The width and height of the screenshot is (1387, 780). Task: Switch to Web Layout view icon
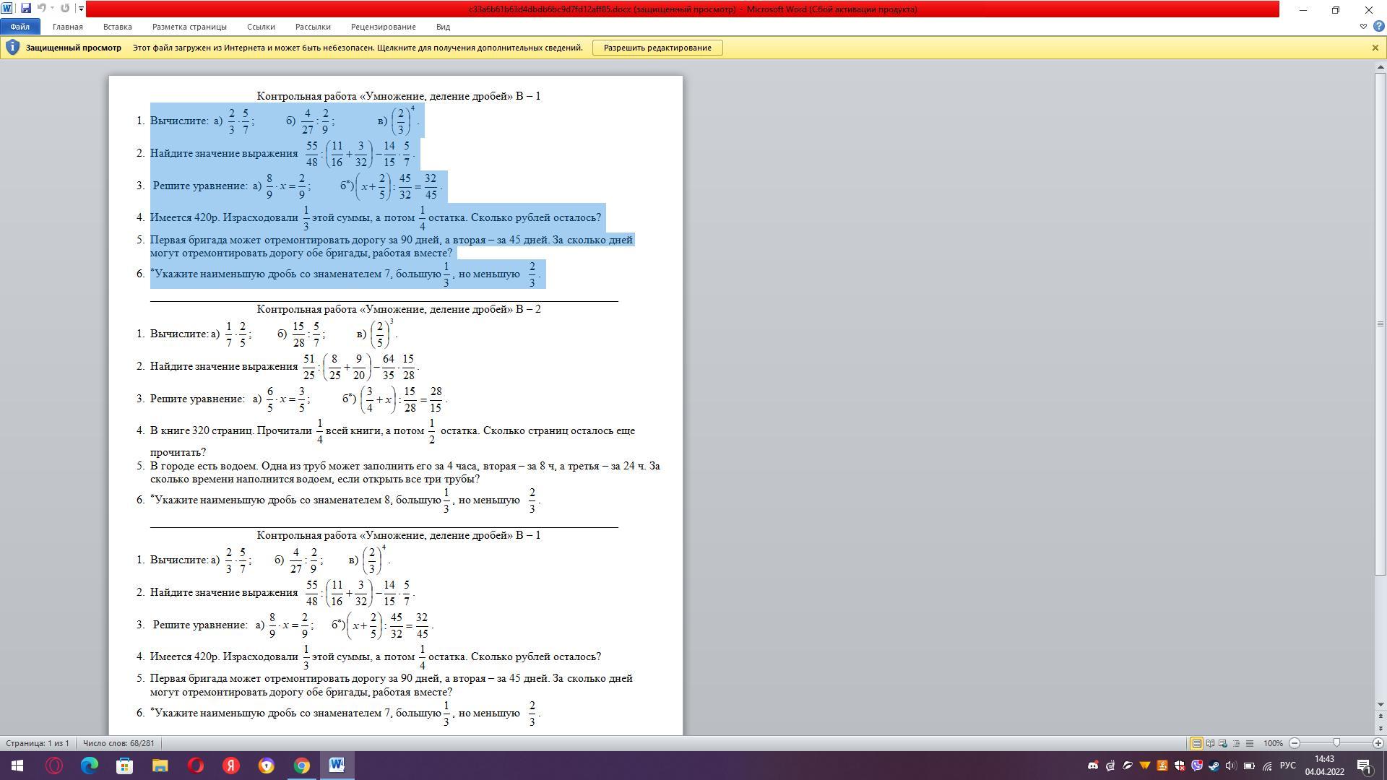1223,743
